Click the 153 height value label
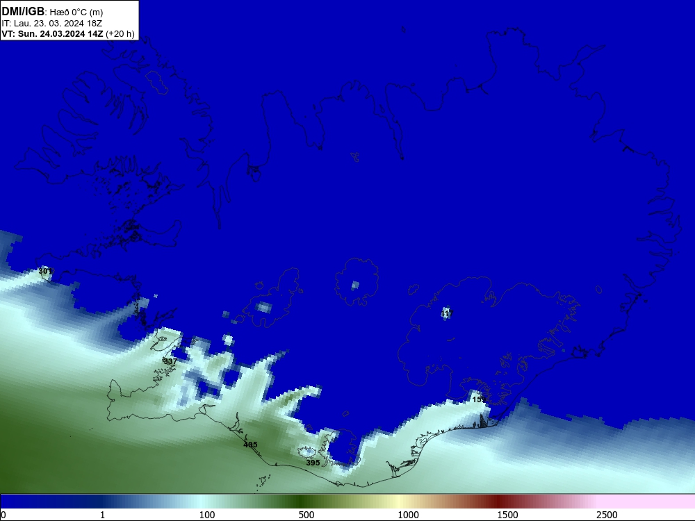Image resolution: width=695 pixels, height=521 pixels. click(x=479, y=399)
